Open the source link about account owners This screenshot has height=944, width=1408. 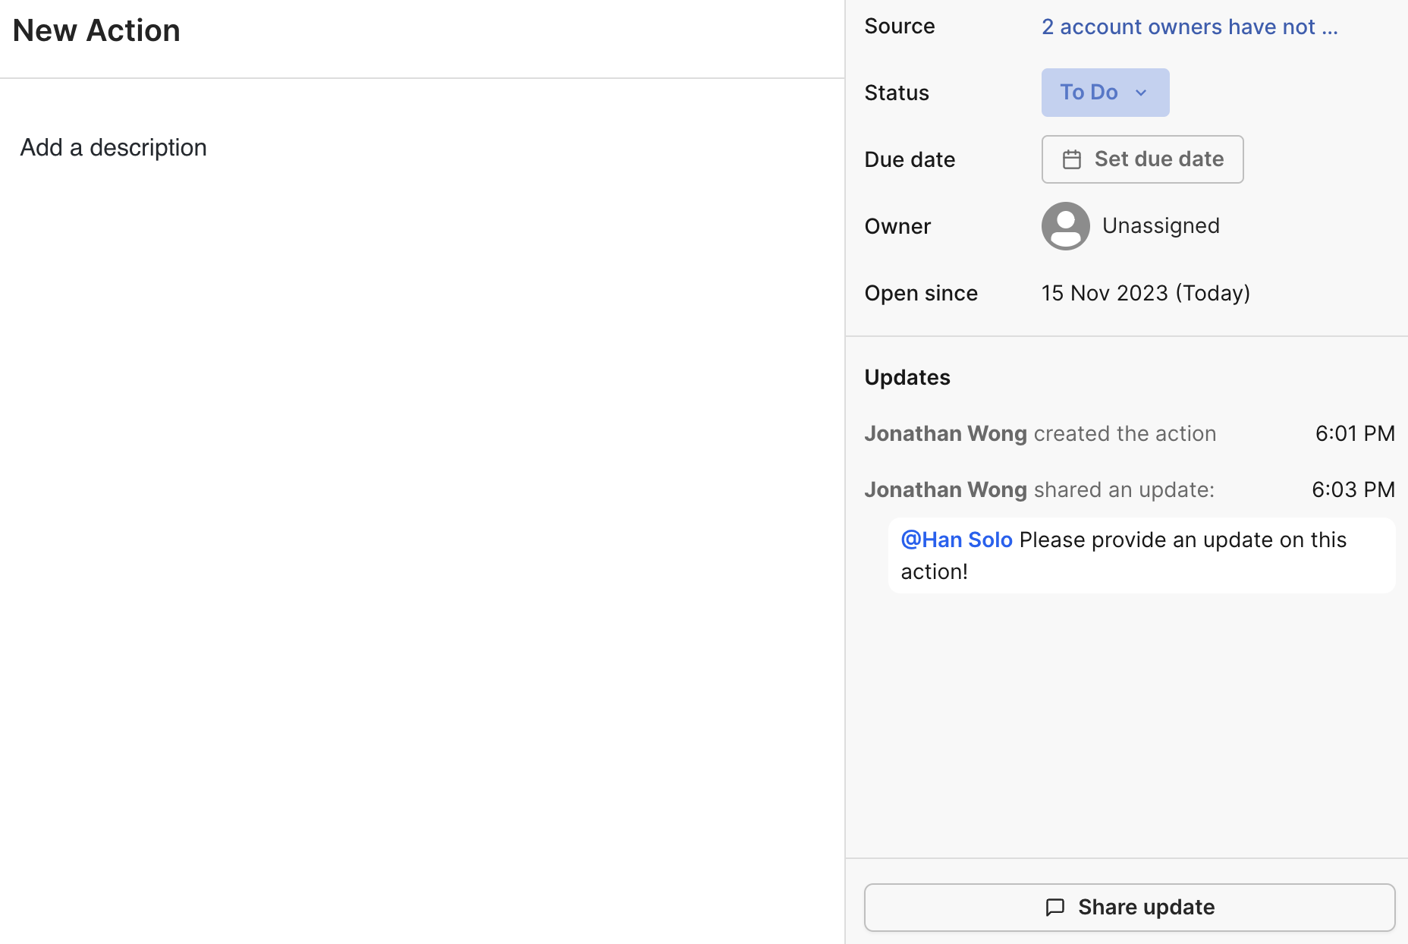tap(1189, 27)
